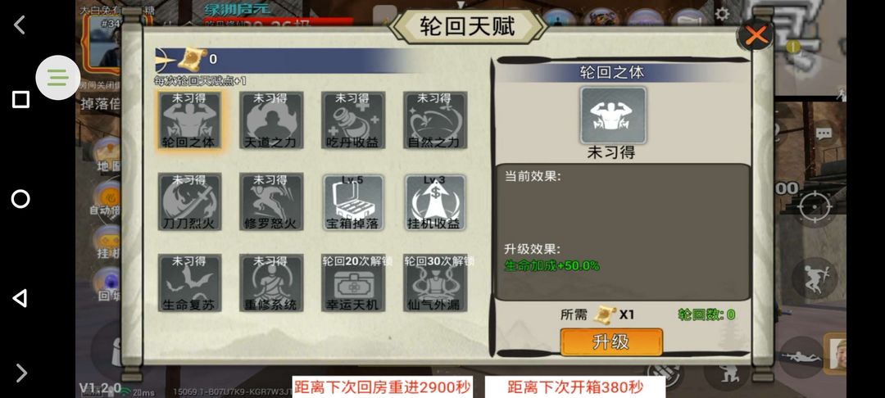Open the green hamburger menu button
This screenshot has width=885, height=398.
click(x=57, y=77)
